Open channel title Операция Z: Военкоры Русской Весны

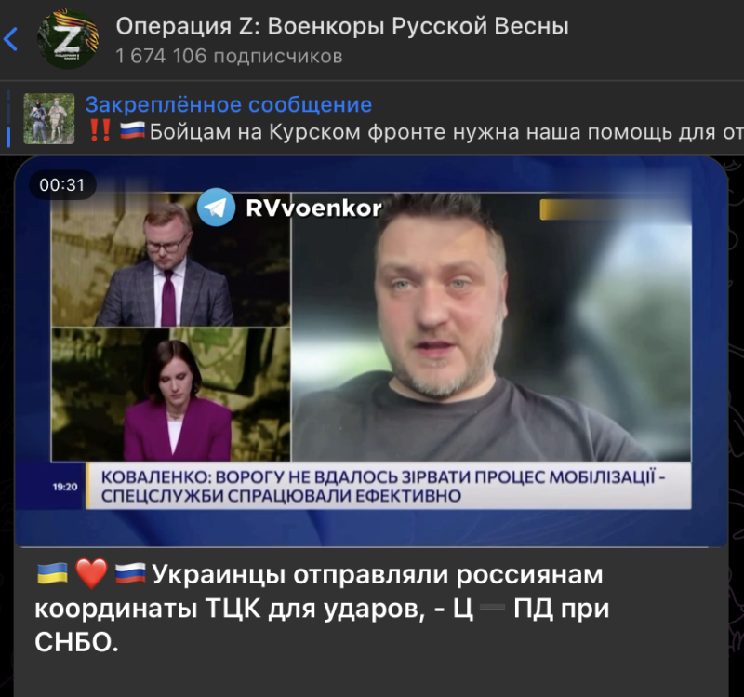(x=342, y=26)
